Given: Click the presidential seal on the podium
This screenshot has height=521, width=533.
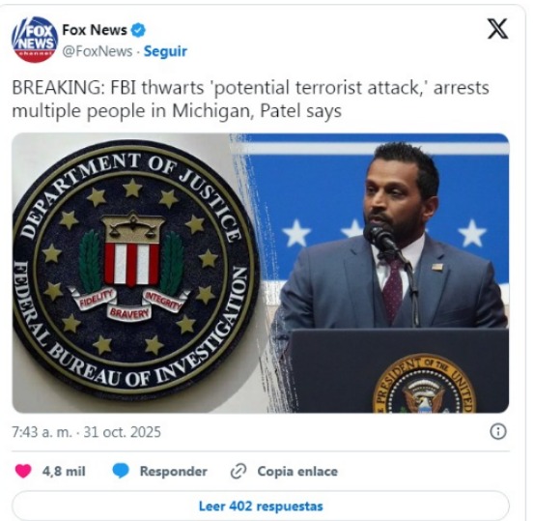Looking at the screenshot, I should (x=424, y=385).
